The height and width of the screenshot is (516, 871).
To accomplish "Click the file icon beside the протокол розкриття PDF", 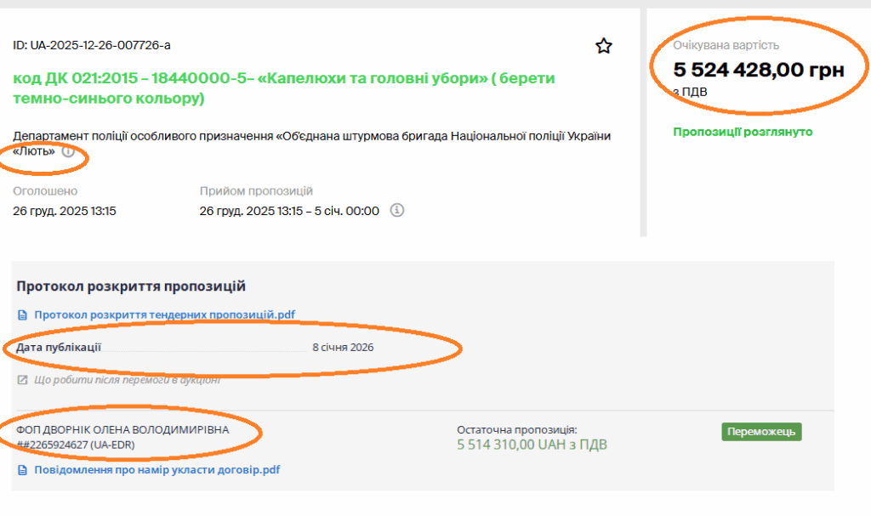I will (x=23, y=315).
